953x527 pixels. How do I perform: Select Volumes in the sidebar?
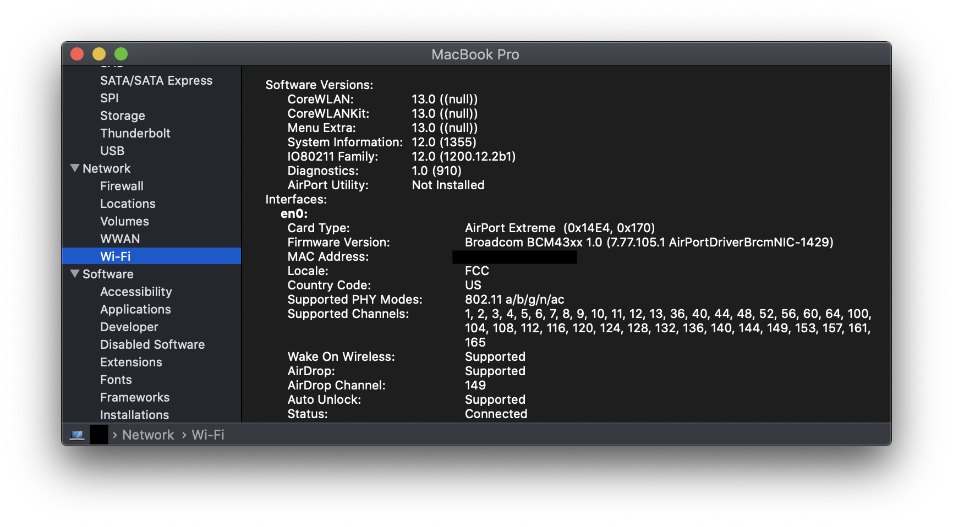[x=124, y=221]
